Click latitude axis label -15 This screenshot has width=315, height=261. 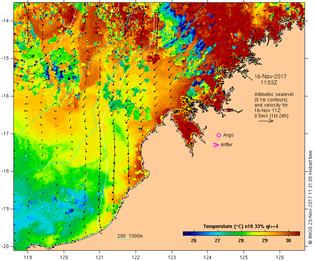click(5, 58)
